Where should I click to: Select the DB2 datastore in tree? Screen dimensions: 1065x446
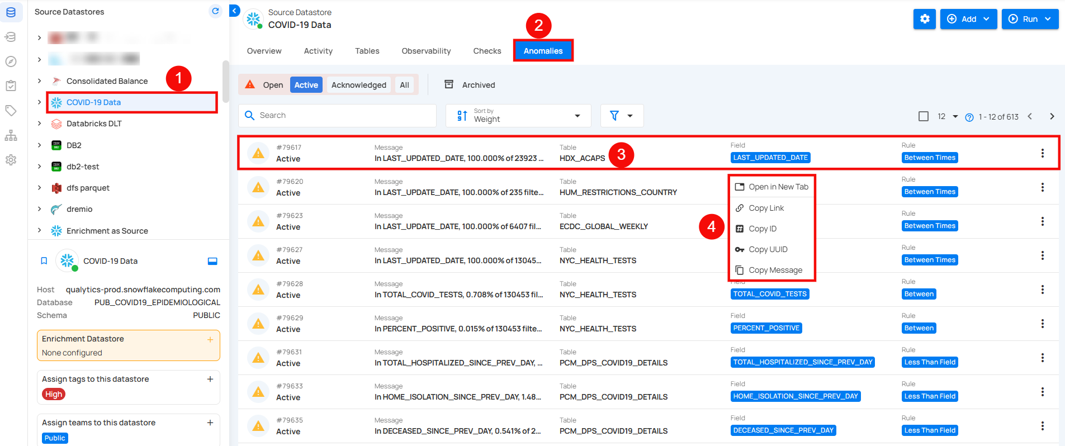(x=74, y=145)
